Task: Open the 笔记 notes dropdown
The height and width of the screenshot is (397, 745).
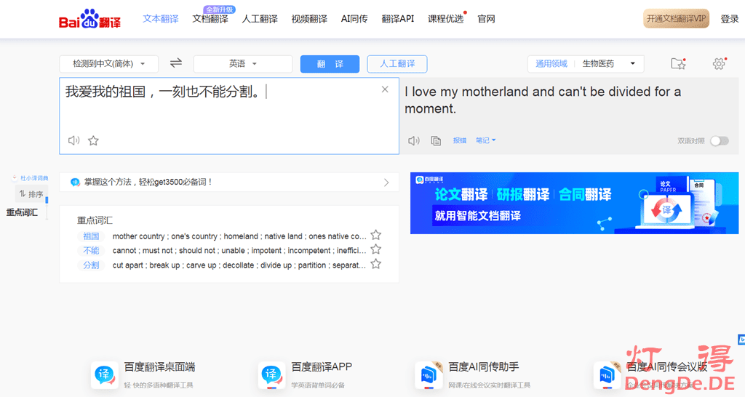Action: [485, 140]
